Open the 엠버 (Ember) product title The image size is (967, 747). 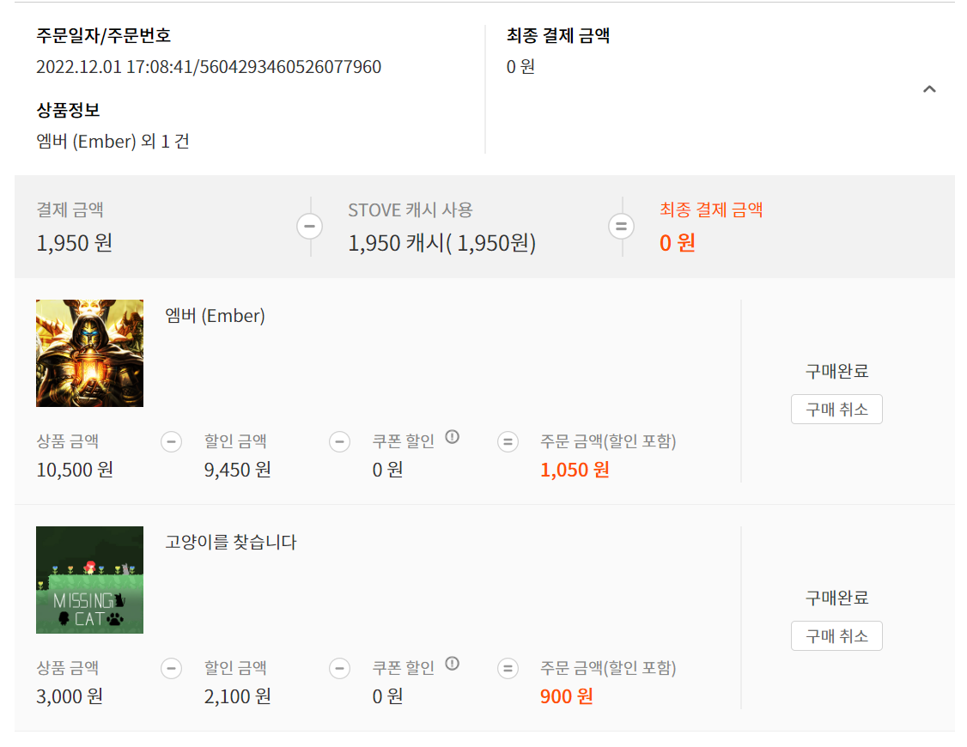pyautogui.click(x=216, y=316)
